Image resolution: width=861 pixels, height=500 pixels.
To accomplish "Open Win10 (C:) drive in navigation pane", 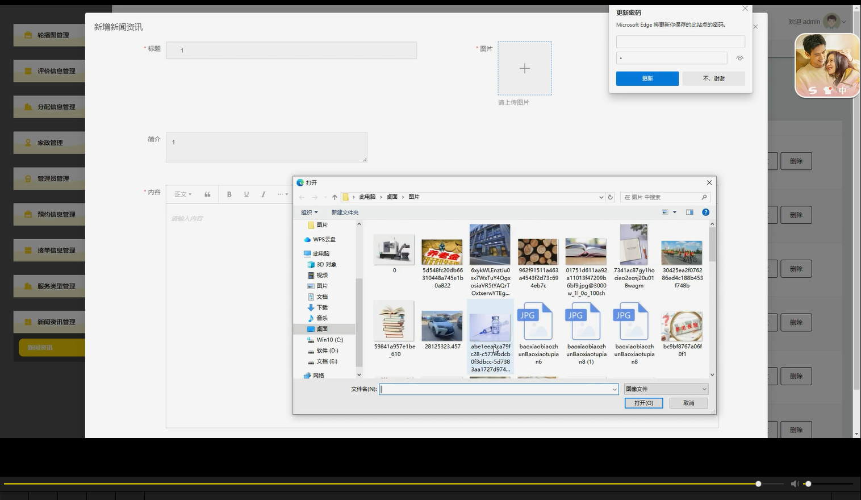I will click(325, 340).
